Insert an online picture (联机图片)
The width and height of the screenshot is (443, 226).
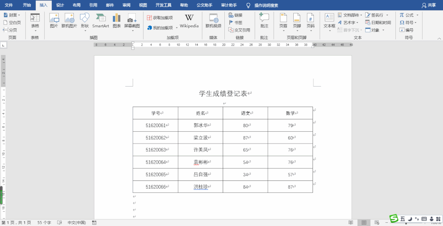69,21
